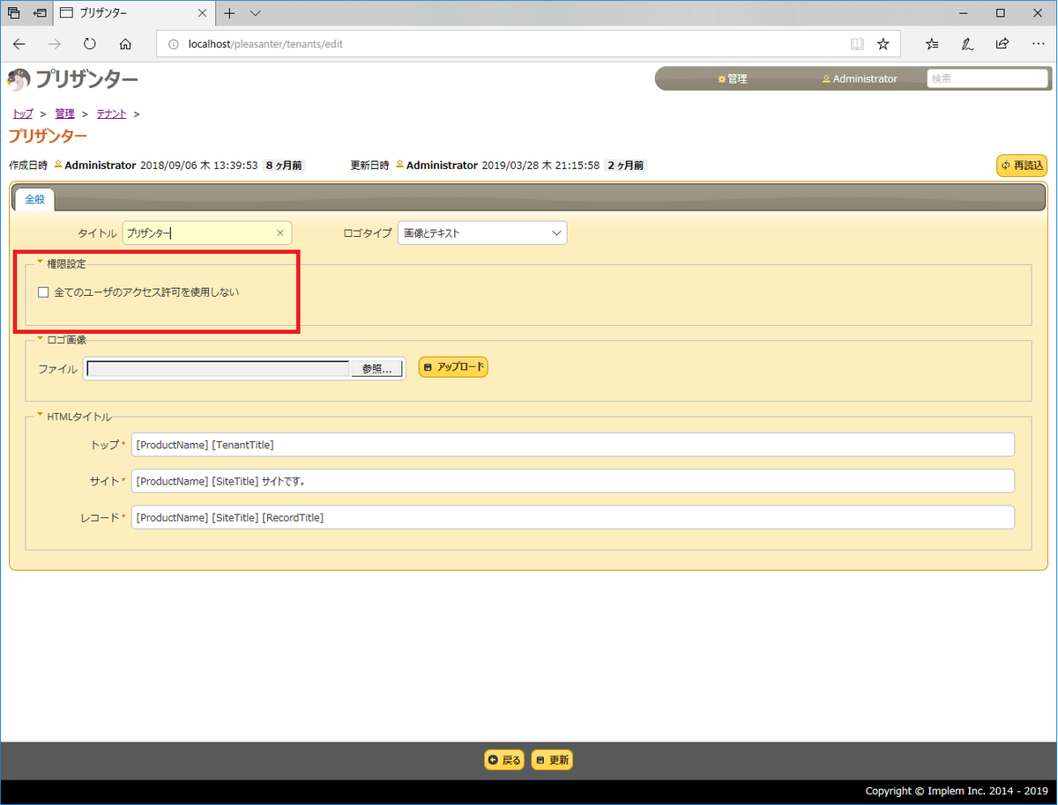Refresh the page with the reload icon

pos(90,43)
